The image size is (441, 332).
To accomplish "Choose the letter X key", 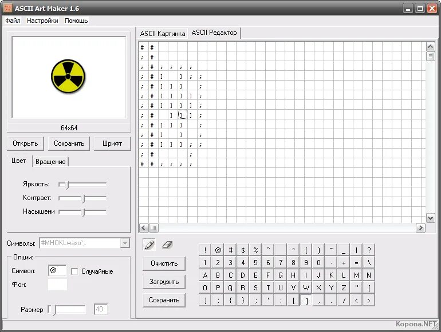I will (x=318, y=287).
